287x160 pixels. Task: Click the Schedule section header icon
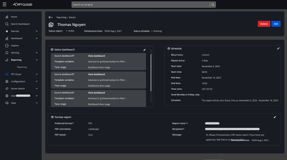(x=169, y=48)
